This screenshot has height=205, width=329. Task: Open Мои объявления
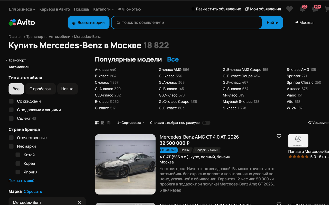263,9
